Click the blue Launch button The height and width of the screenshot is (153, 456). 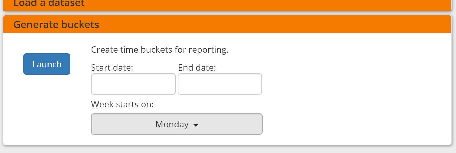(47, 64)
